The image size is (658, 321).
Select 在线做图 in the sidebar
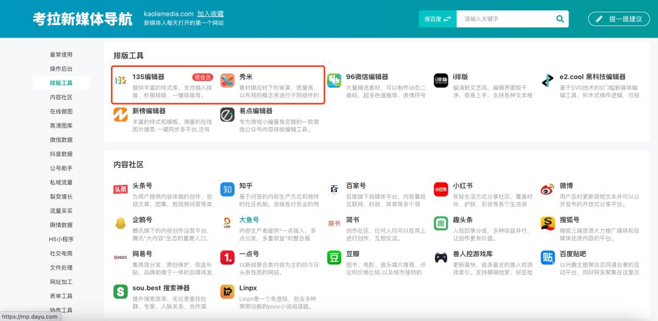coord(62,111)
